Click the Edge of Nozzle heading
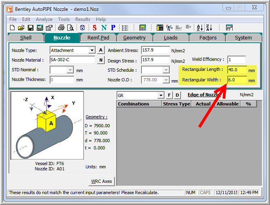The image size is (270, 205). pos(204,95)
